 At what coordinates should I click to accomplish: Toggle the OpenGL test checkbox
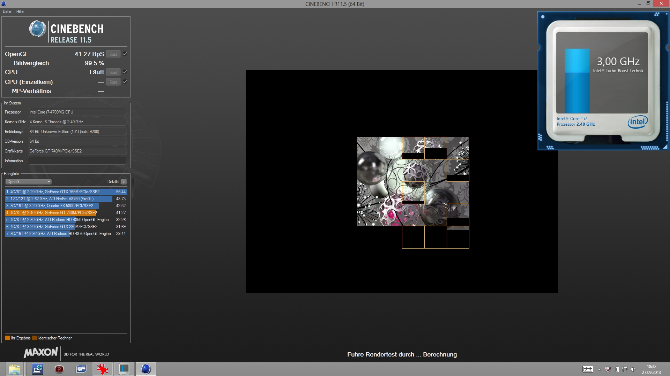tap(125, 54)
